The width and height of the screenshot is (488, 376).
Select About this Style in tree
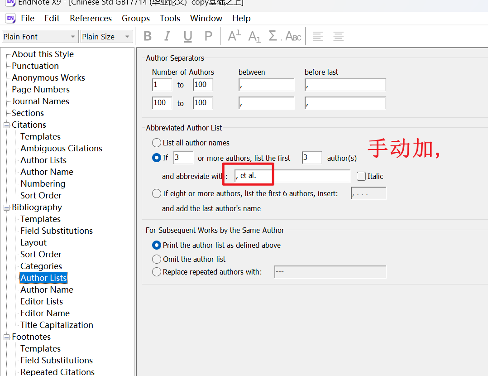point(43,54)
